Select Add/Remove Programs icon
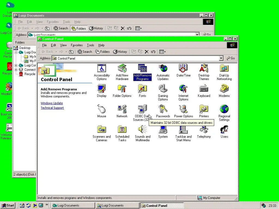 click(x=142, y=72)
